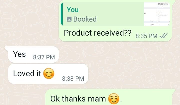Click the 'You' sender name label

point(73,10)
